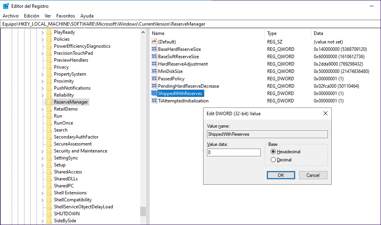The width and height of the screenshot is (381, 225).
Task: Expand the PropertySystem key
Action: 42,74
